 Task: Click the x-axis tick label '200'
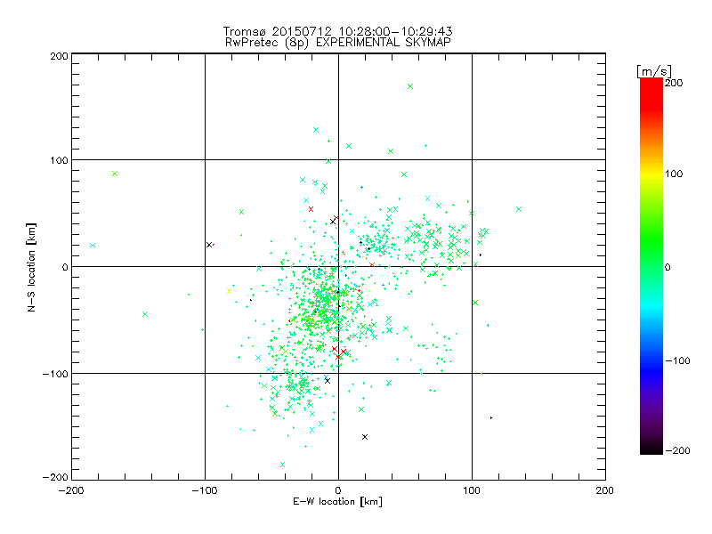pyautogui.click(x=605, y=490)
